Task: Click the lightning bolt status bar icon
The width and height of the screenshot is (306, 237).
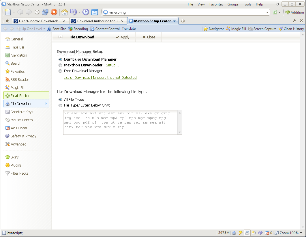Action: 241,232
